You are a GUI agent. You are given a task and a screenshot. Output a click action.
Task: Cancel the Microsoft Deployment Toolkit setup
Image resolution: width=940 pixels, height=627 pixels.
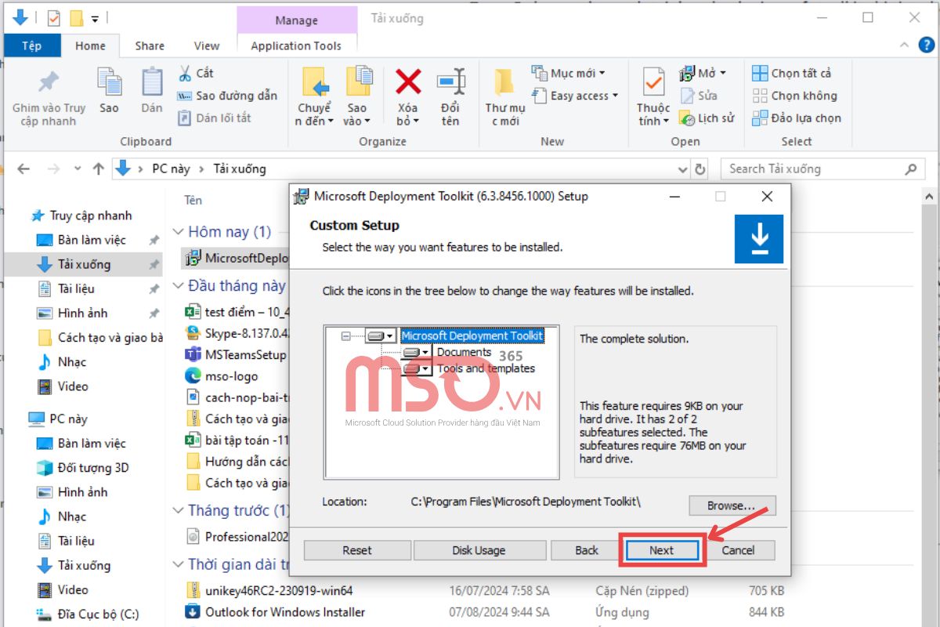point(738,550)
